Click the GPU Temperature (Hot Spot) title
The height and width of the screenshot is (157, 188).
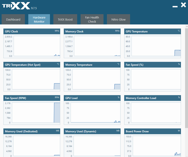23,65
